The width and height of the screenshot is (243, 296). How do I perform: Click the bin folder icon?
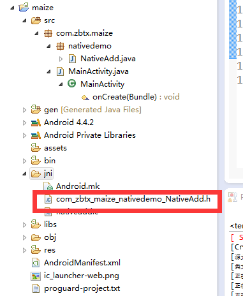click(36, 160)
